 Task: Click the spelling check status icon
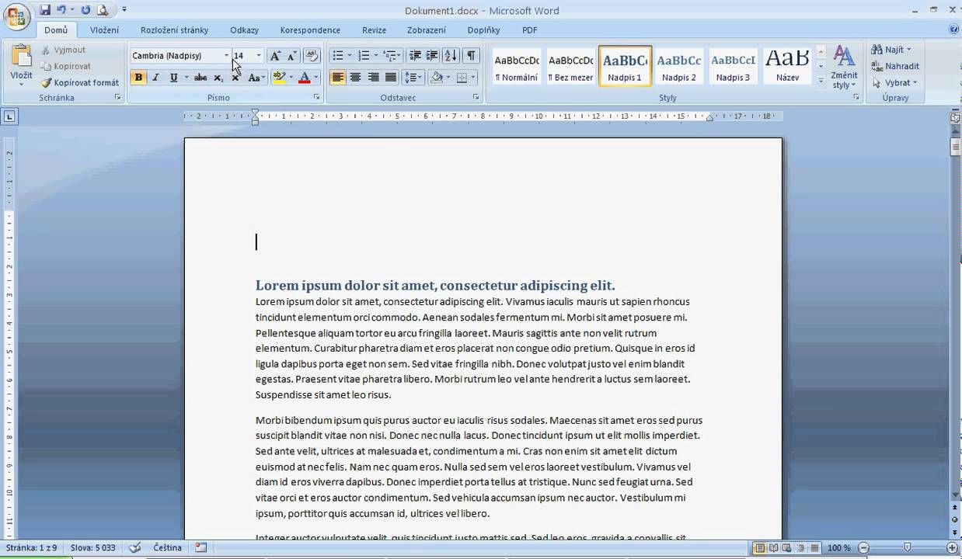pos(134,547)
